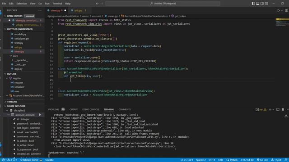
Task: Kill terminal with the trash icon
Action: click(x=283, y=109)
